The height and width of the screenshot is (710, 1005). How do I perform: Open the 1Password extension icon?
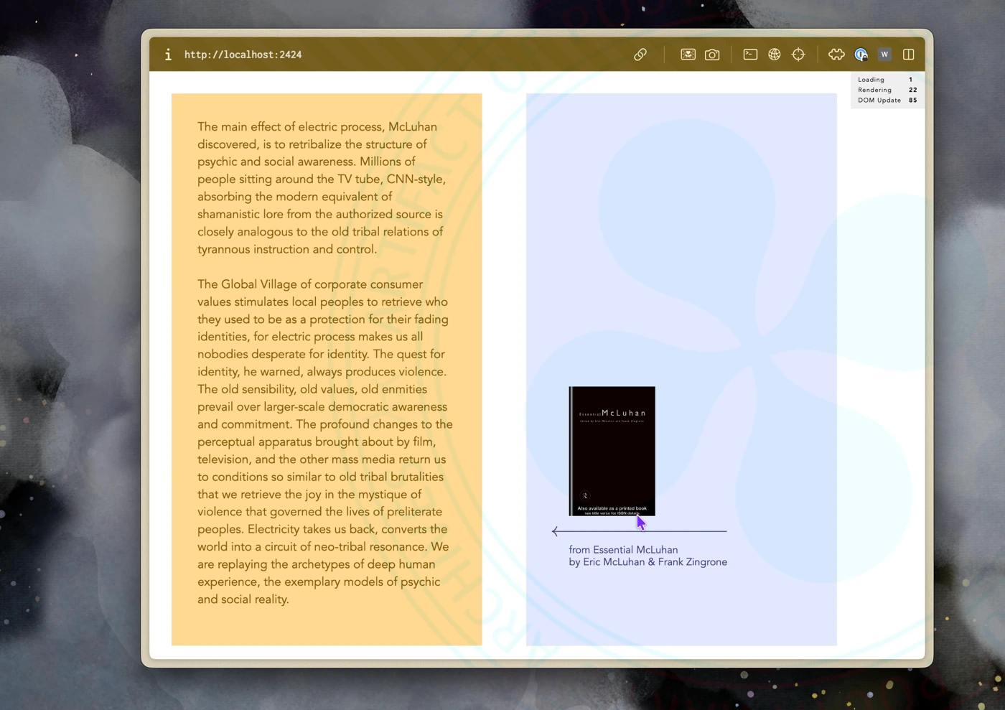[x=861, y=55]
